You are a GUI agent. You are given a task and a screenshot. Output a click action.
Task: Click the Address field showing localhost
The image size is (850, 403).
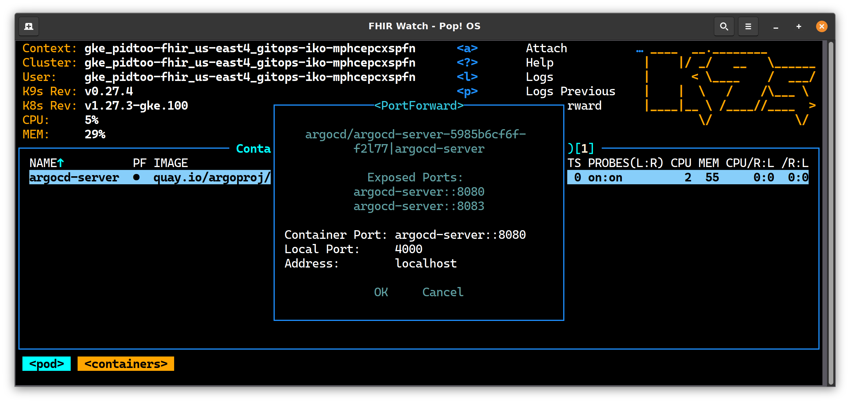[x=426, y=263]
